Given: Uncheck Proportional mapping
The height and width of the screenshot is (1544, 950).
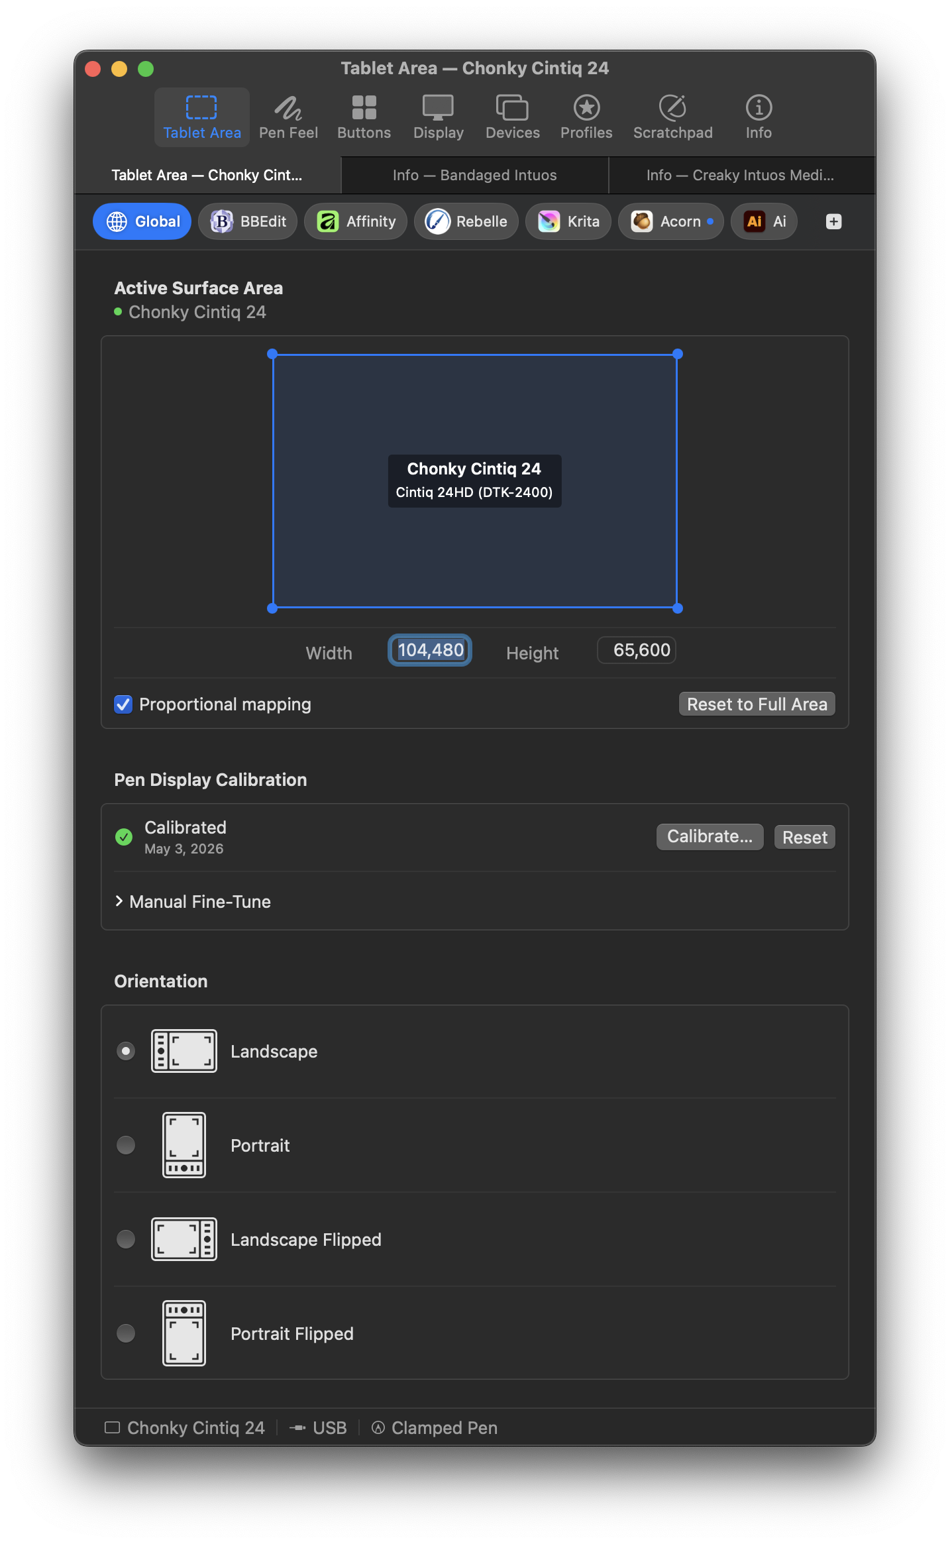Looking at the screenshot, I should click(123, 704).
